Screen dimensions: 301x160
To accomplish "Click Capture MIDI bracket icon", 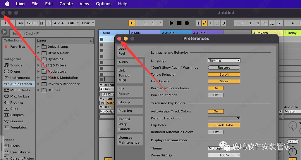I will (217, 23).
